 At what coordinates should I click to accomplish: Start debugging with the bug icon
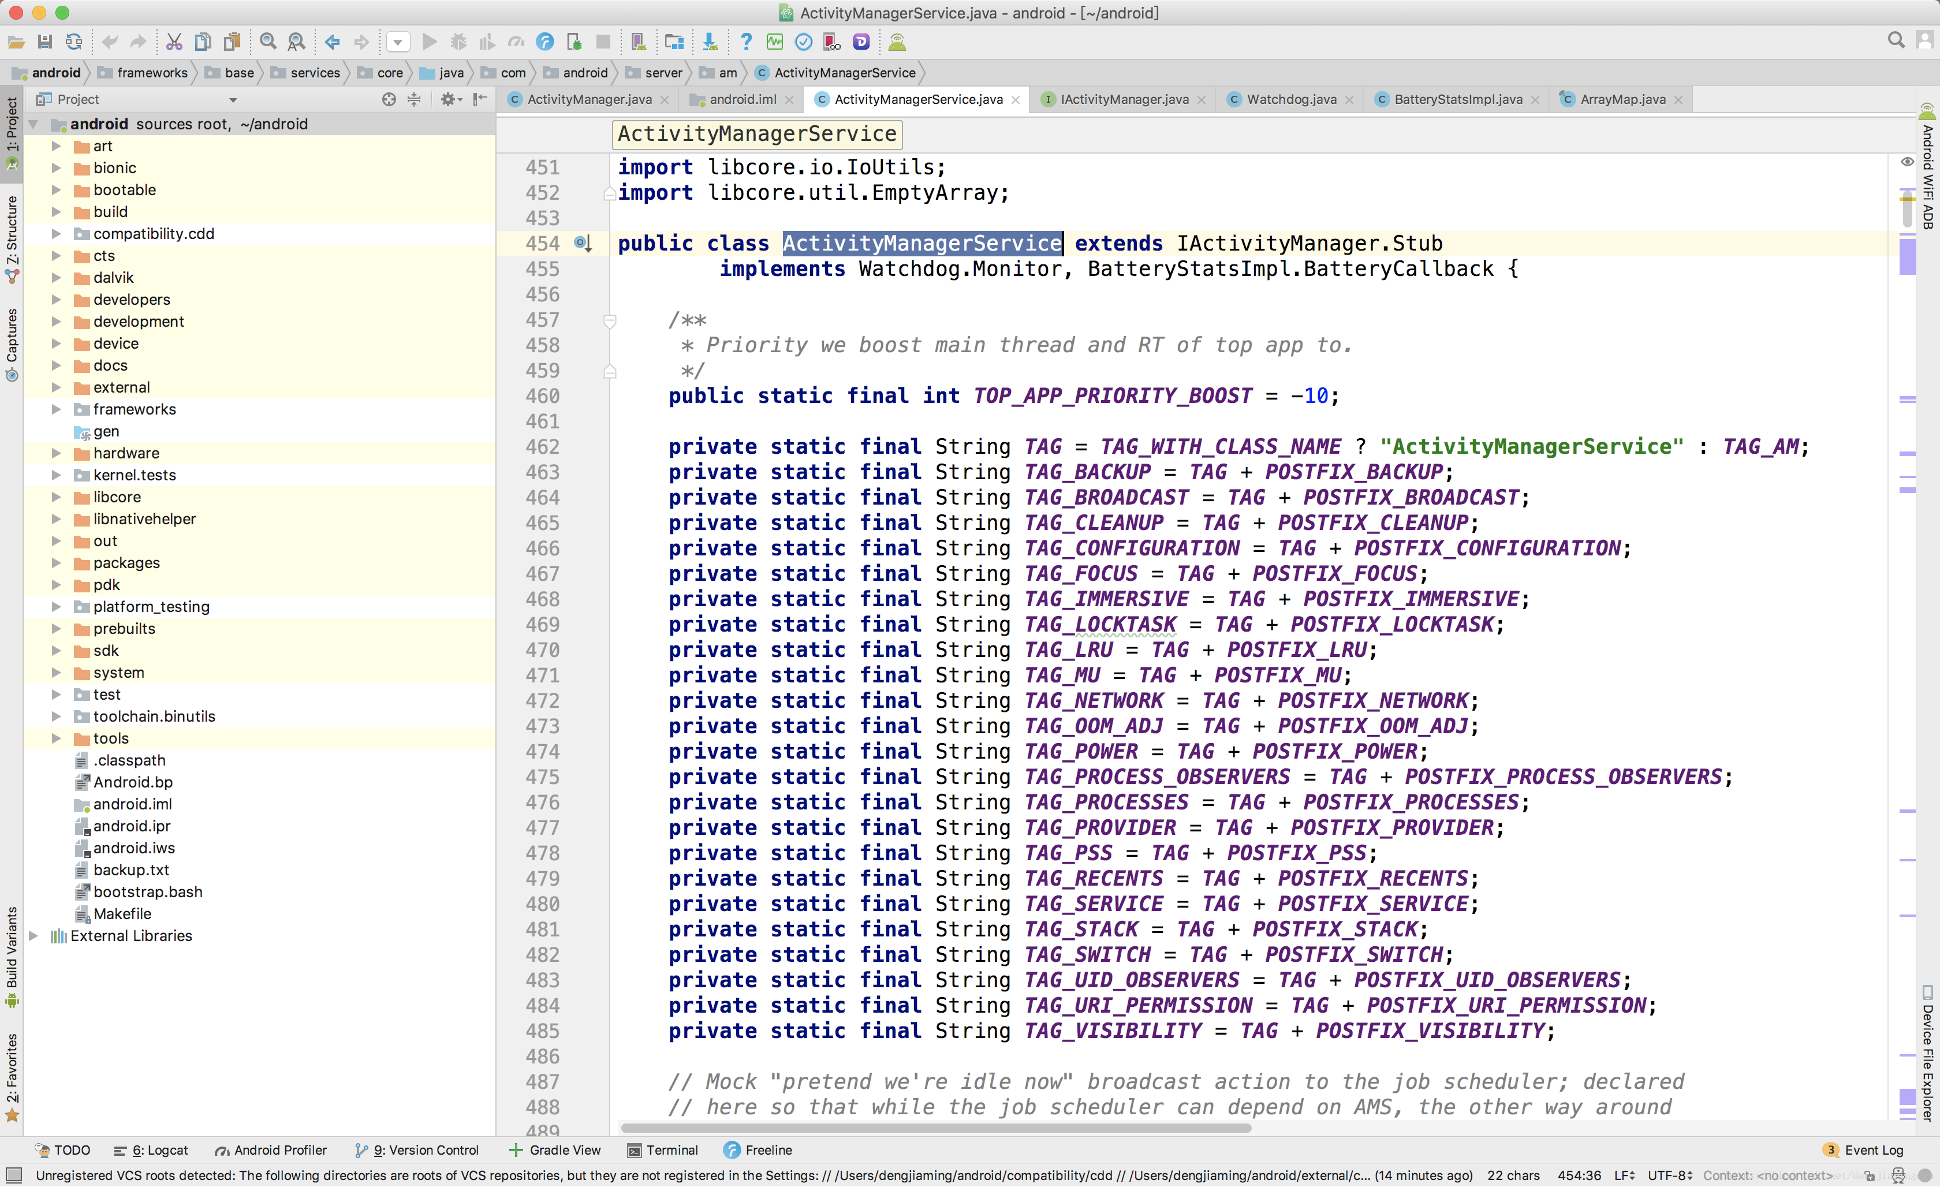[x=458, y=42]
